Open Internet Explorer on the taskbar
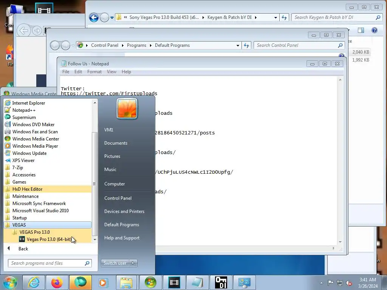 pos(34,282)
